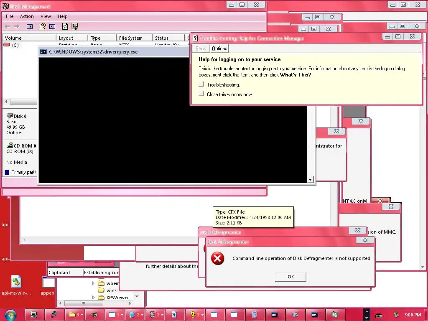Click the Primary partition blue legend swatch
Viewport: 428px width, 321px height.
[x=7, y=173]
